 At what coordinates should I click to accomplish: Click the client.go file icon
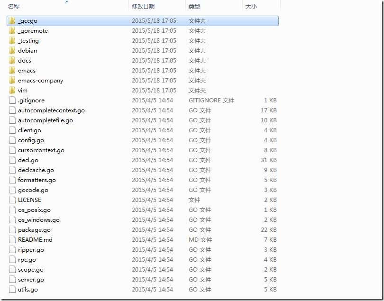pyautogui.click(x=12, y=130)
